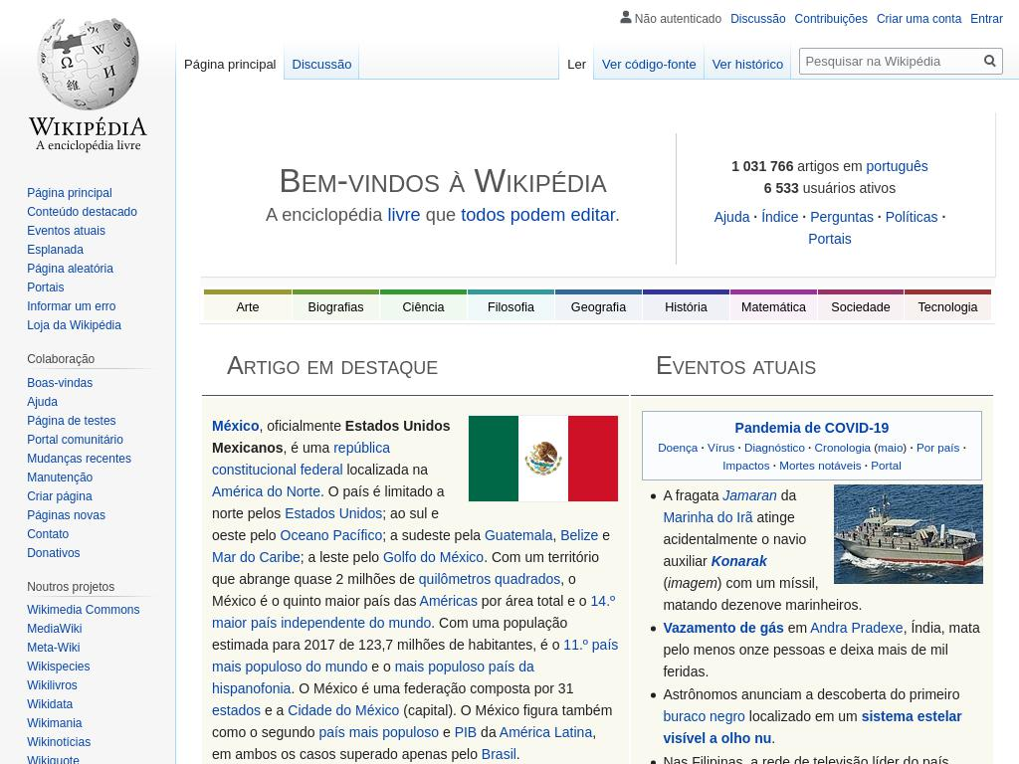Click the Ajuda link in welcome box
Viewport: 1019px width, 764px height.
(x=731, y=217)
